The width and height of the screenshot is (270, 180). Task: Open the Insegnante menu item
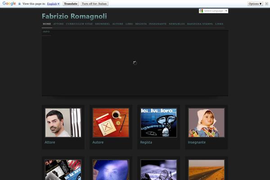click(x=158, y=24)
